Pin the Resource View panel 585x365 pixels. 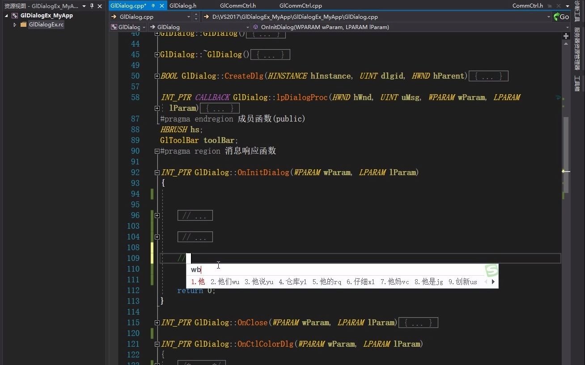92,6
